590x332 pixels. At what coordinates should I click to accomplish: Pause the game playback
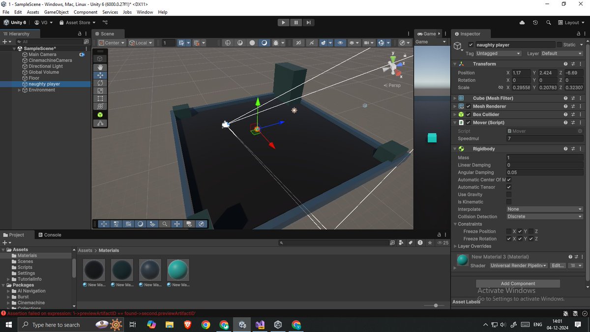click(x=296, y=23)
